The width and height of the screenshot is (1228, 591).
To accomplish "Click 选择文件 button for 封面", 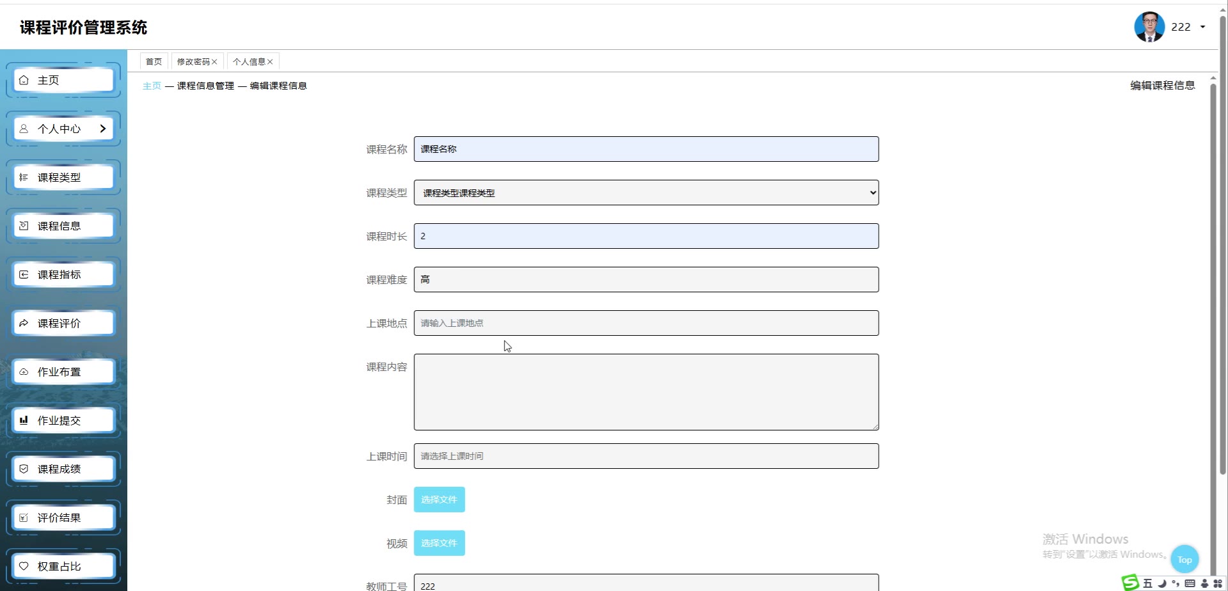I will pos(439,500).
